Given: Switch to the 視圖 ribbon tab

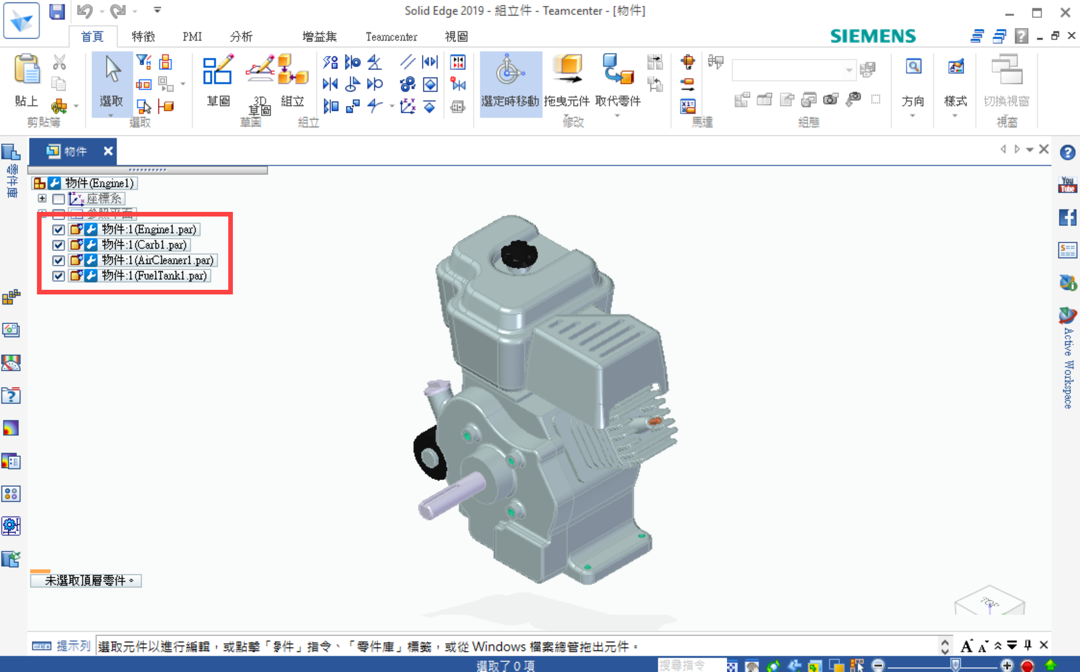Looking at the screenshot, I should 457,36.
